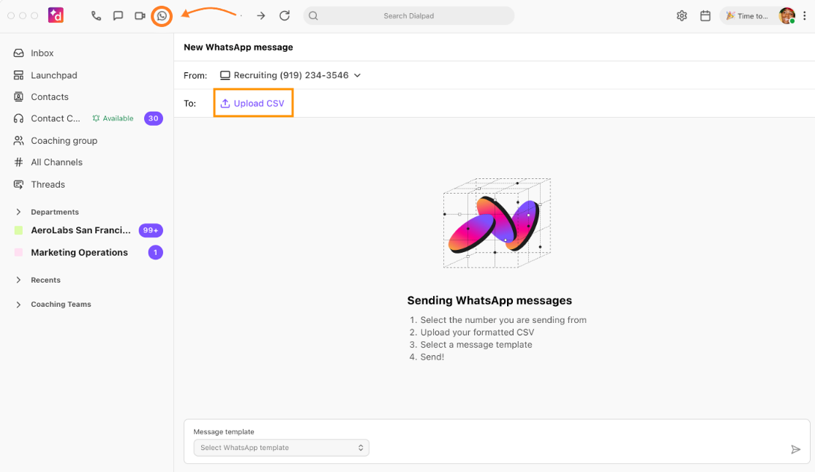Click 'Select a message template' step
Viewport: 815px width, 472px height.
(476, 345)
